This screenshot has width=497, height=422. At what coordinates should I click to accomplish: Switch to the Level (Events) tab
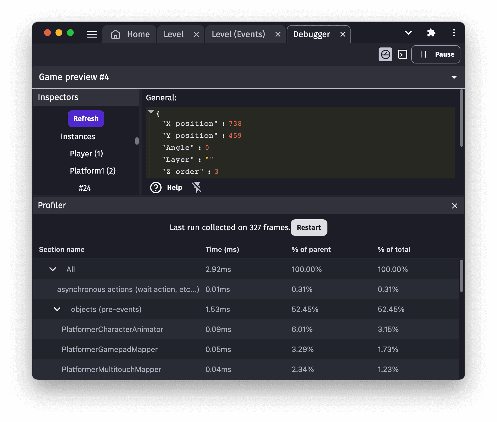238,34
